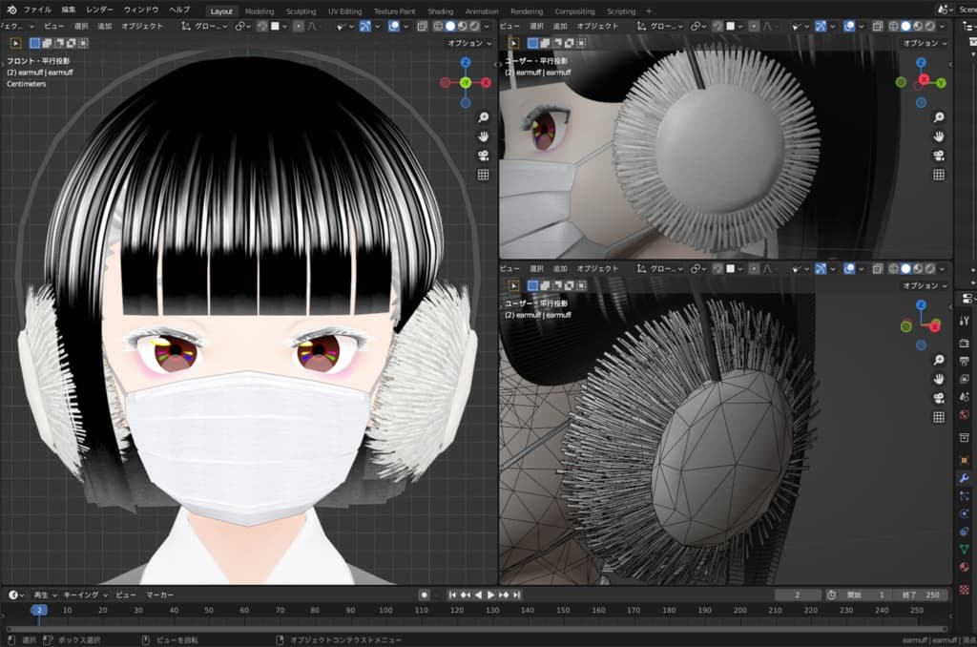Switch orthographic grid view in front viewport
977x647 pixels.
coord(484,175)
